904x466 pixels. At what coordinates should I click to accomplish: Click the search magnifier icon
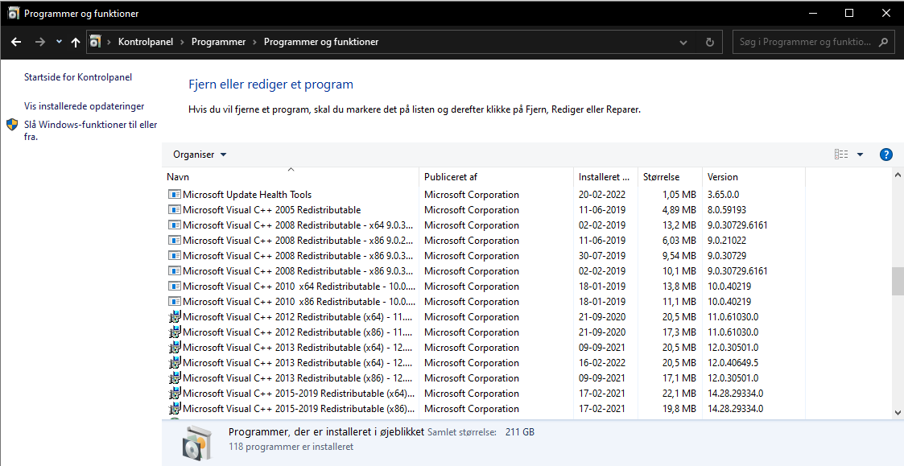pyautogui.click(x=883, y=42)
